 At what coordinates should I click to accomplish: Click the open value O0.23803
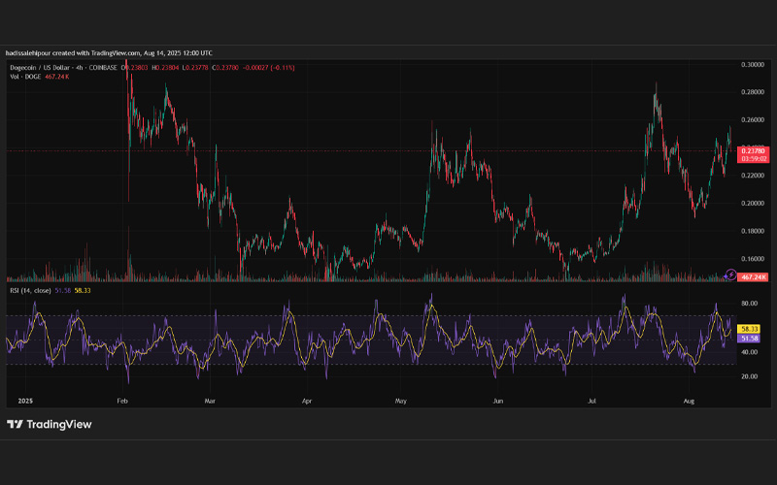134,68
